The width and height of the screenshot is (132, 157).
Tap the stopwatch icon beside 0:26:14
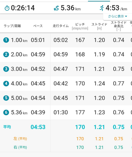(x=7, y=8)
